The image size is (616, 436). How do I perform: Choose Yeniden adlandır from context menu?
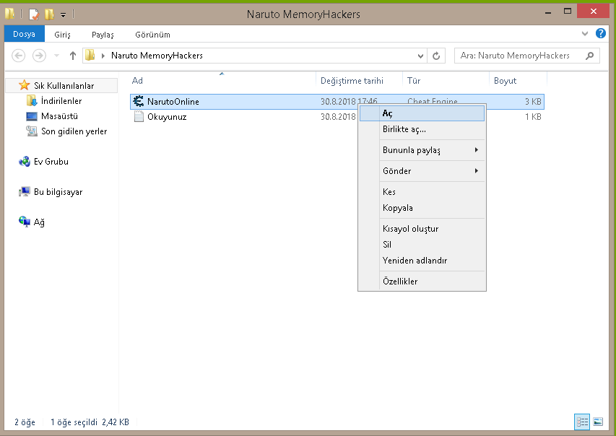pyautogui.click(x=422, y=261)
